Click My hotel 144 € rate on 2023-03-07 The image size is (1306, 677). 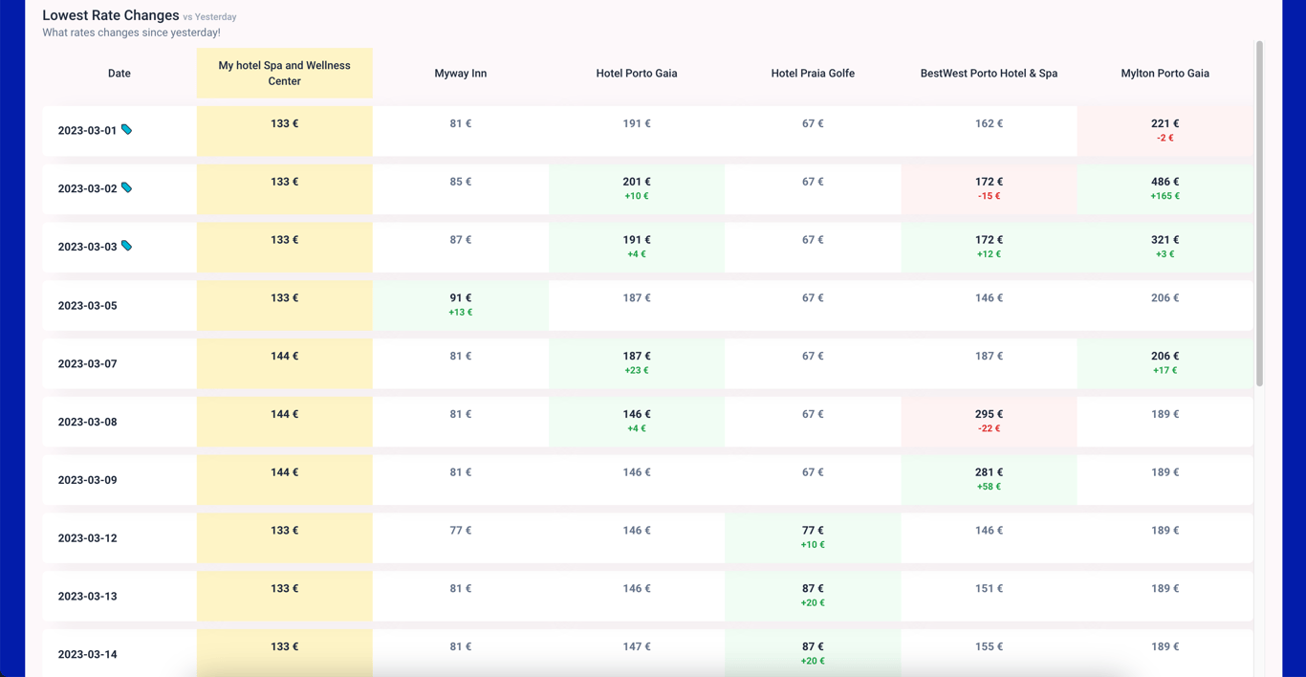tap(285, 364)
